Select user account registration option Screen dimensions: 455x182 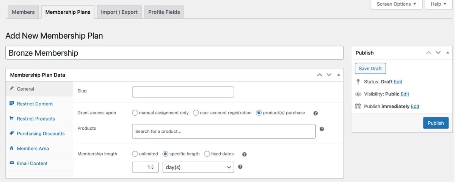(x=196, y=113)
